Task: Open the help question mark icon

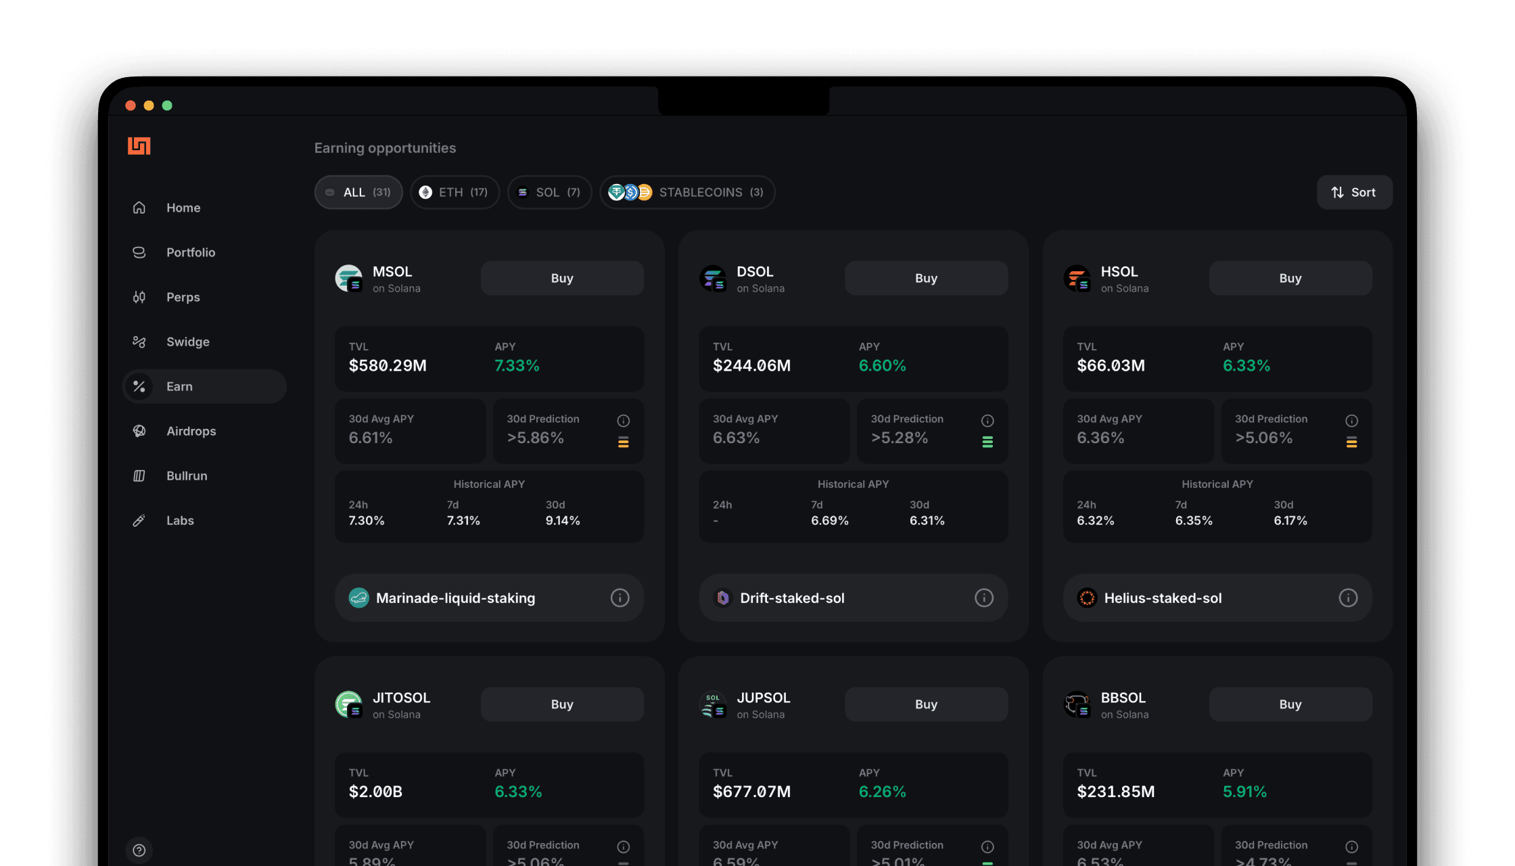Action: point(139,850)
